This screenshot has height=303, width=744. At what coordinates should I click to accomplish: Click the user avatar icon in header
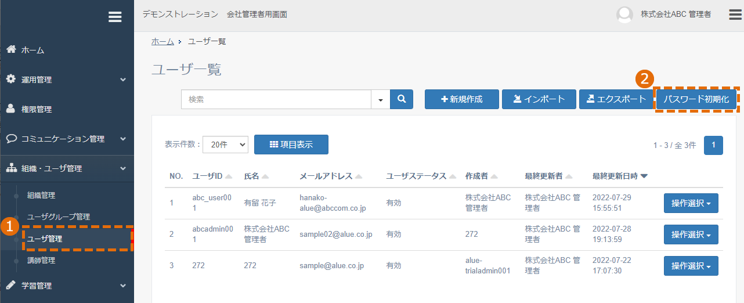coord(624,15)
